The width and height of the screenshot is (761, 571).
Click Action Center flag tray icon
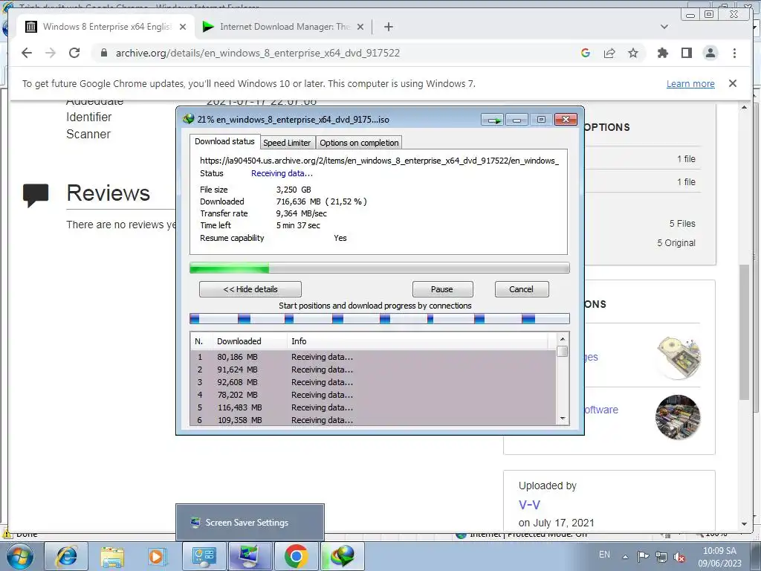click(643, 557)
